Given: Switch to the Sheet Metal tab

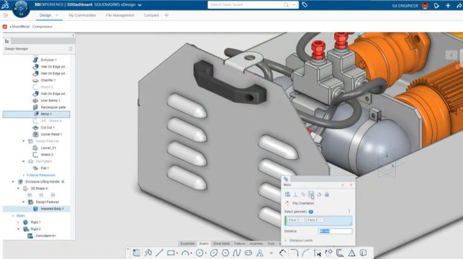Looking at the screenshot, I should (x=220, y=244).
